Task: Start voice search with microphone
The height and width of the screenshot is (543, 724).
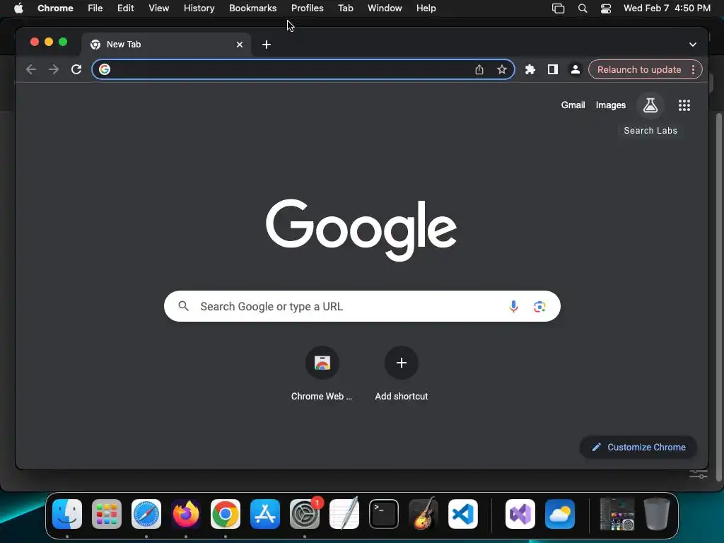Action: point(513,306)
